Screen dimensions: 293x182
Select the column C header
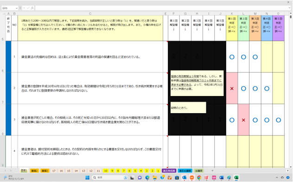click(x=90, y=14)
